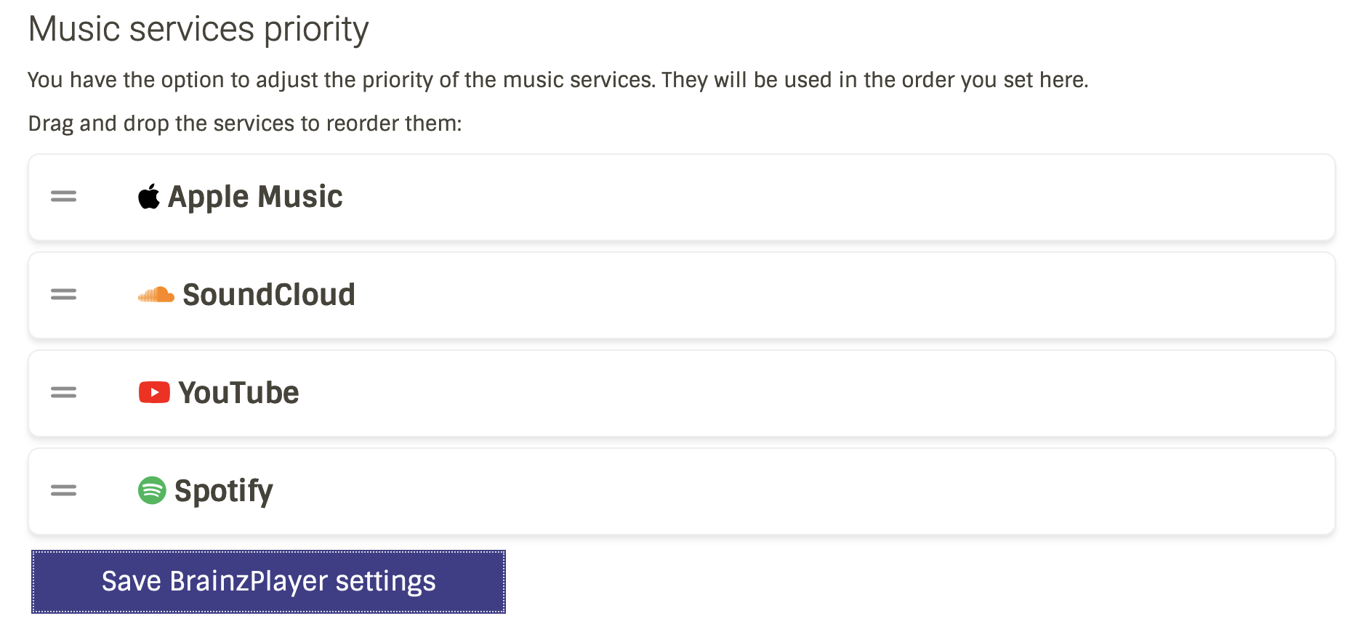
Task: Select the SoundCloud service label
Action: [269, 295]
